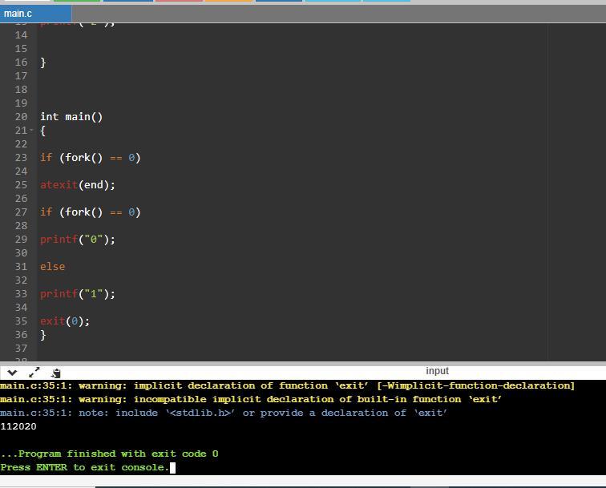Click the clipboard copy icon above the console
The width and height of the screenshot is (606, 488).
[55, 373]
